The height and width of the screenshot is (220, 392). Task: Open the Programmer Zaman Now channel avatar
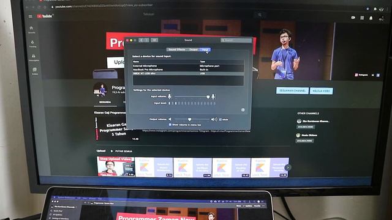click(100, 90)
